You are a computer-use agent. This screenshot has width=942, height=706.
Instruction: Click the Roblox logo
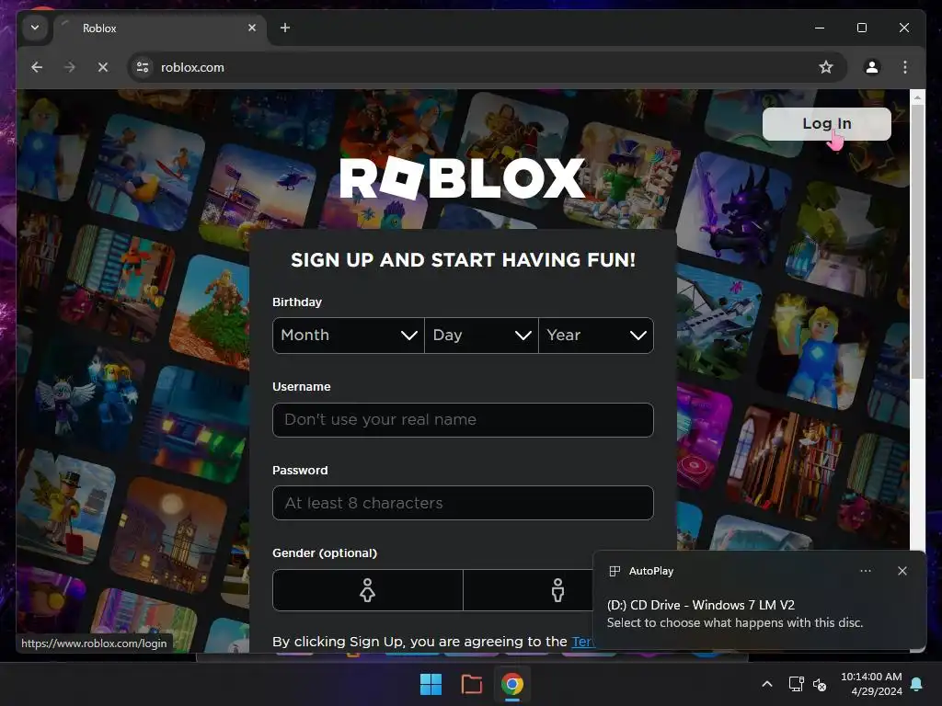point(462,177)
